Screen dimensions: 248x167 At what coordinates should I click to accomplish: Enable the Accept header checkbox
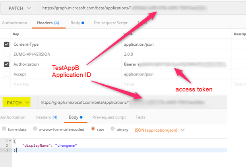[x=6, y=74]
